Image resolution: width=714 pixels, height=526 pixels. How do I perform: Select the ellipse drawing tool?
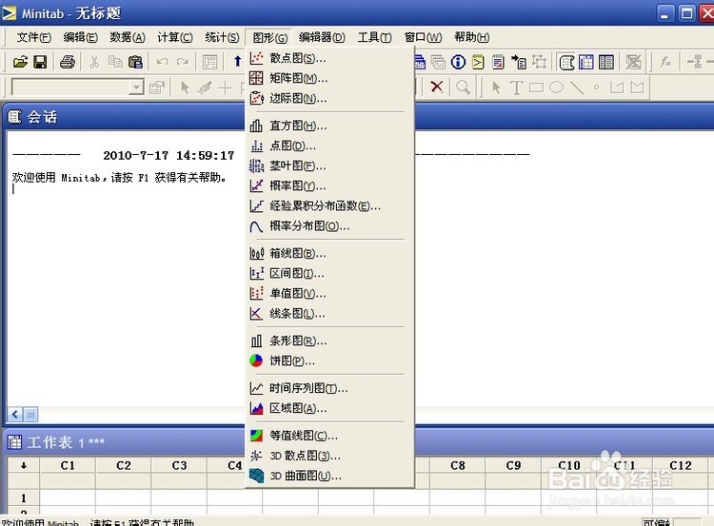pos(556,88)
